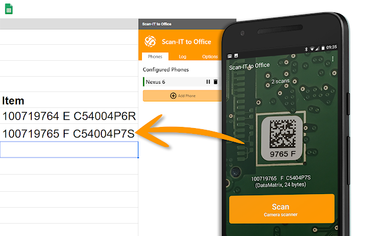
Task: Open the phone app overflow menu
Action: (x=333, y=59)
